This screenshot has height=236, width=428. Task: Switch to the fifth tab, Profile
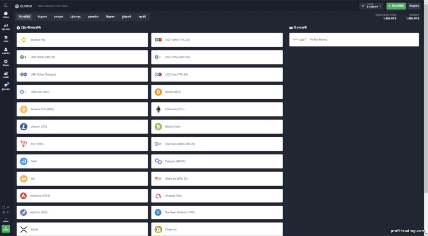[x=93, y=17]
